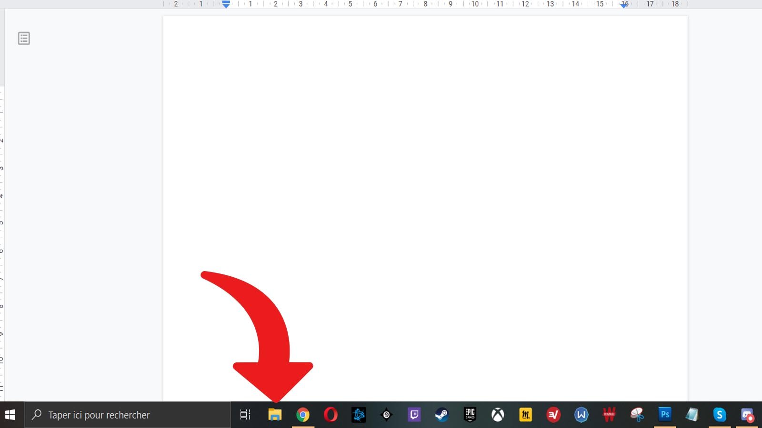Open the Opera browser

click(x=331, y=415)
